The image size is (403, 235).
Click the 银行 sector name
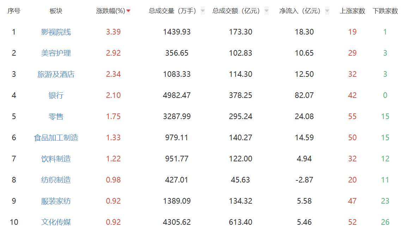point(56,95)
